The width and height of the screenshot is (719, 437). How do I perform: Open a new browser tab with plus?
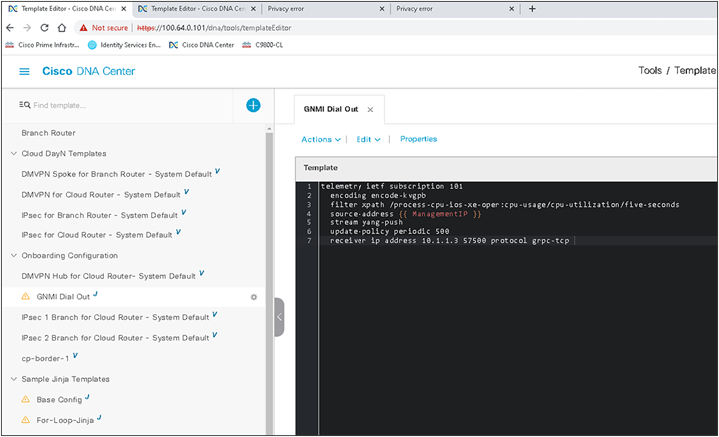click(532, 9)
